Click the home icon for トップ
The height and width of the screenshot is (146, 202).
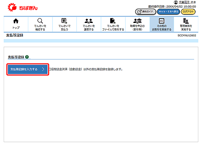[16, 21]
